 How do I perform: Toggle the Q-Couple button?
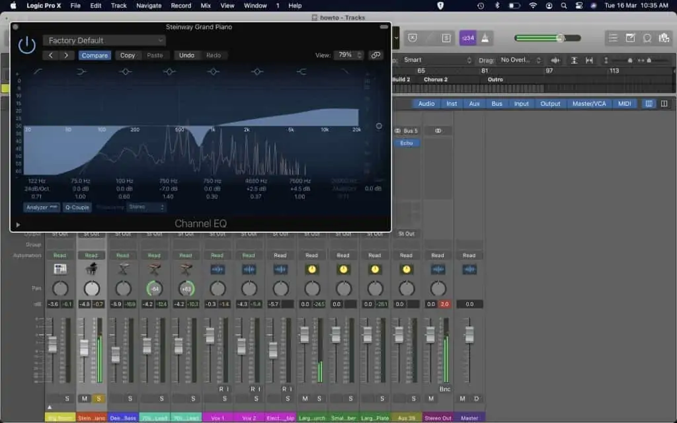77,207
